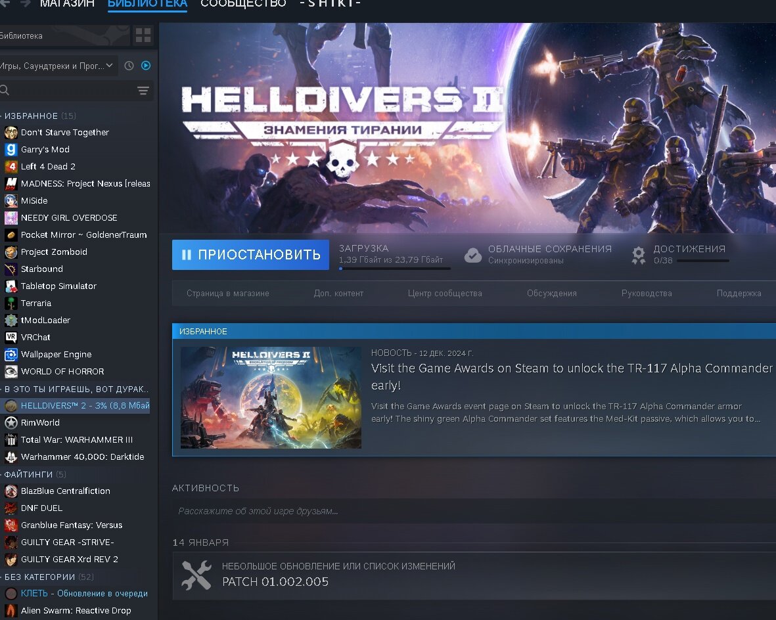Select Project Zomboid icon
The height and width of the screenshot is (620, 776).
coord(11,252)
